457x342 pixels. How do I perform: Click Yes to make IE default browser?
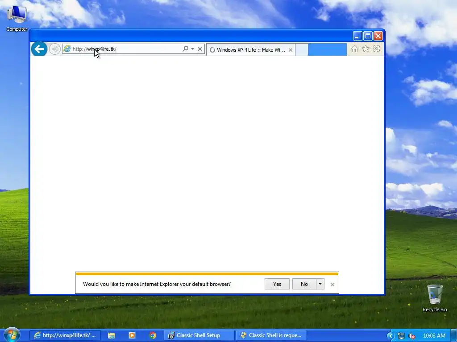coord(277,284)
